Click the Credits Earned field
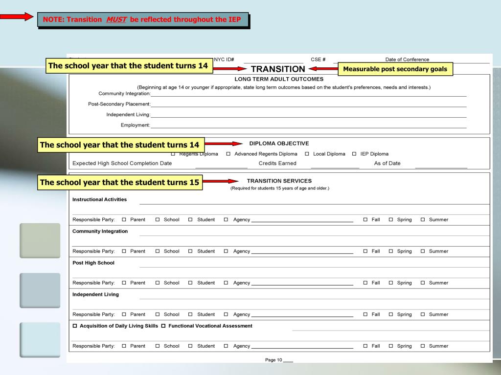This screenshot has width=501, height=375. coord(335,164)
